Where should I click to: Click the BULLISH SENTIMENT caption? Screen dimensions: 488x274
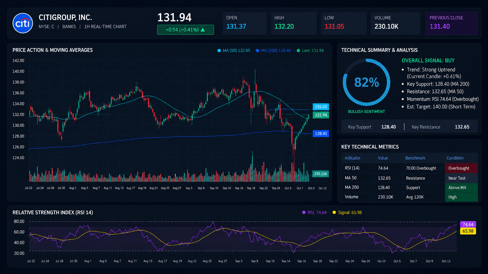[366, 112]
